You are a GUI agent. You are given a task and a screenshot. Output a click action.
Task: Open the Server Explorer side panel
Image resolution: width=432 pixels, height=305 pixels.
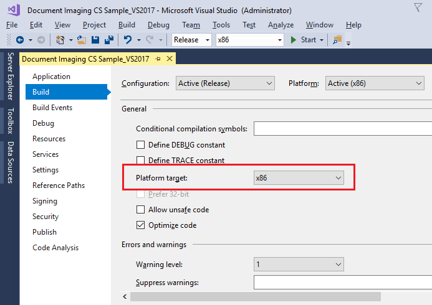coord(10,75)
